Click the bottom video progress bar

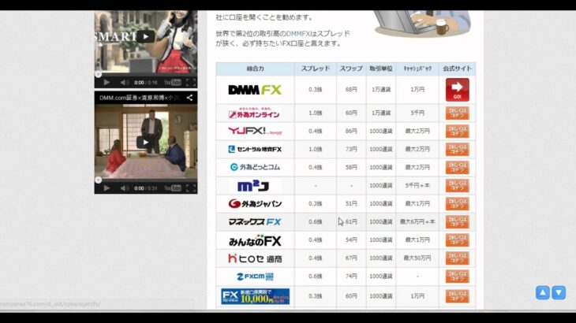[x=146, y=180]
